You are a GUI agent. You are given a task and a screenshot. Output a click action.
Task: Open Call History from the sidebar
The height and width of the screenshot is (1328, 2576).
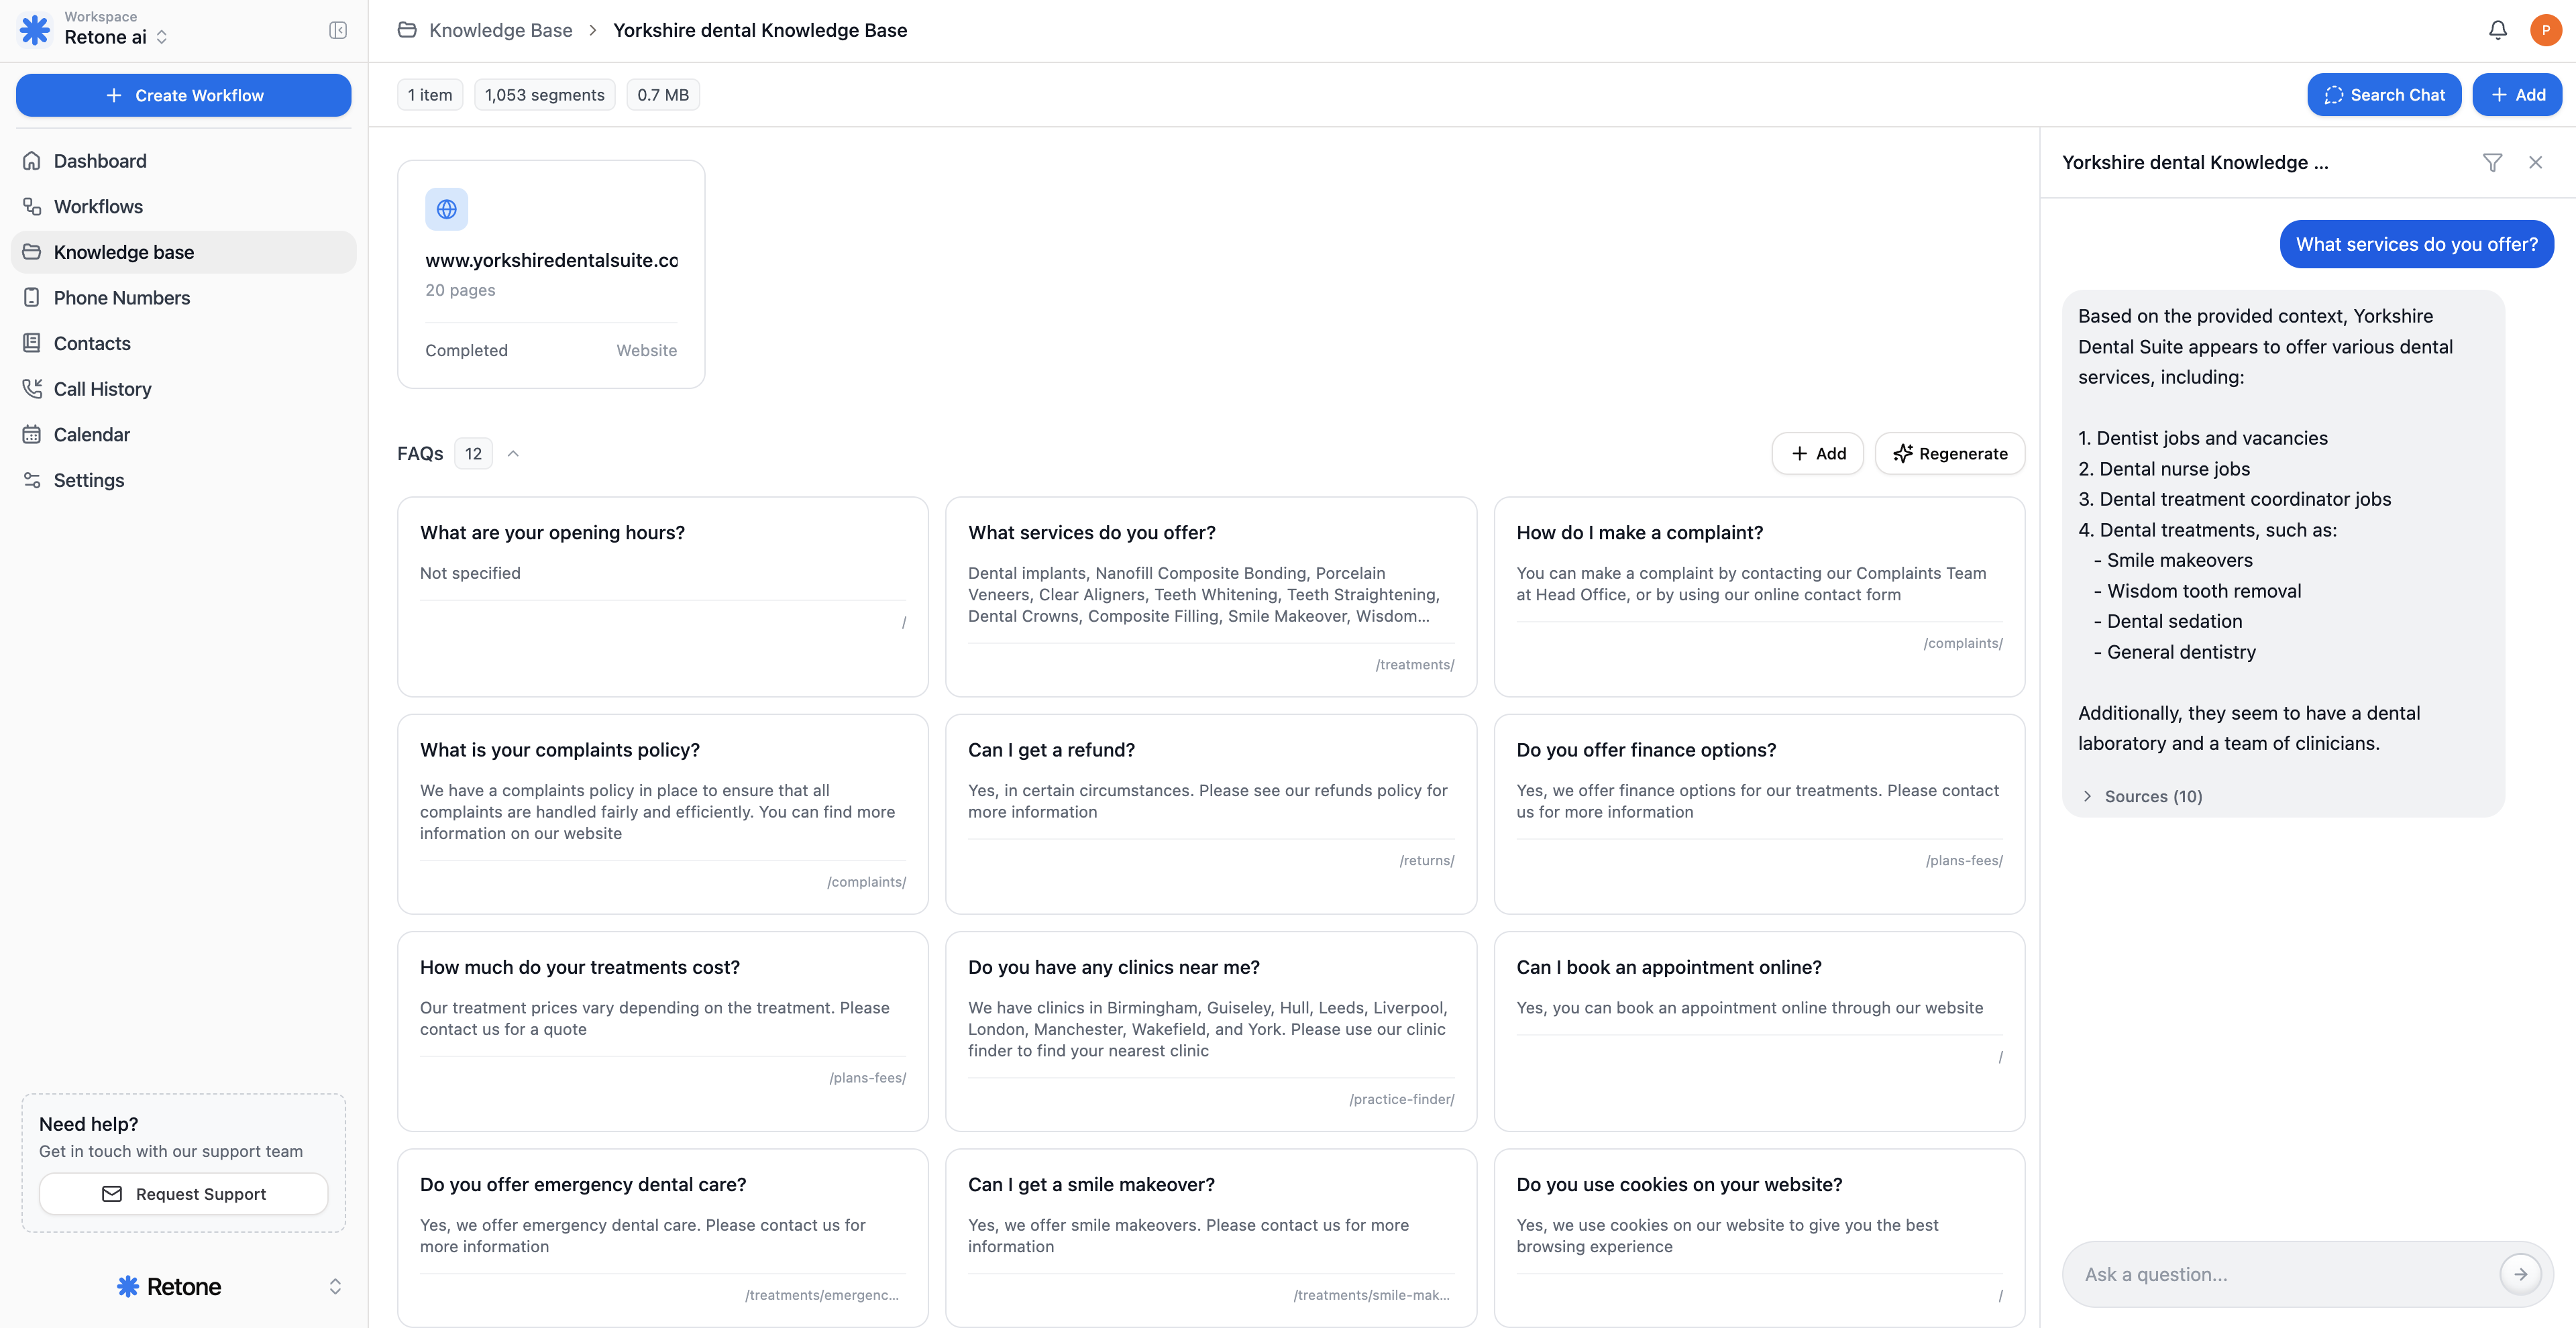pyautogui.click(x=103, y=389)
